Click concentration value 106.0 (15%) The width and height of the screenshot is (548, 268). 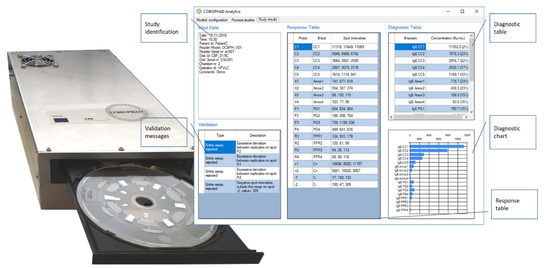[447, 95]
